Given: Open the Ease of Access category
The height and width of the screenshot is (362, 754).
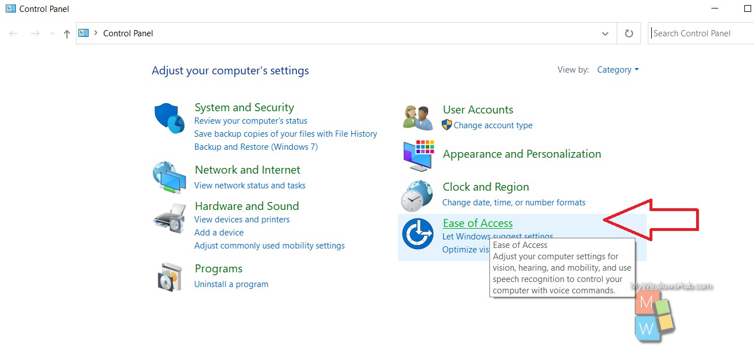Looking at the screenshot, I should click(x=477, y=223).
